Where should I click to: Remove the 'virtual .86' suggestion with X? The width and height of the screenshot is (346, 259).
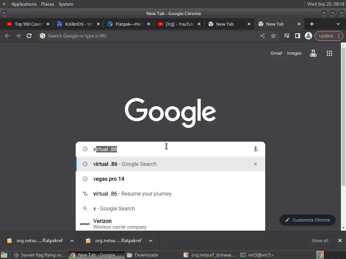point(255,164)
